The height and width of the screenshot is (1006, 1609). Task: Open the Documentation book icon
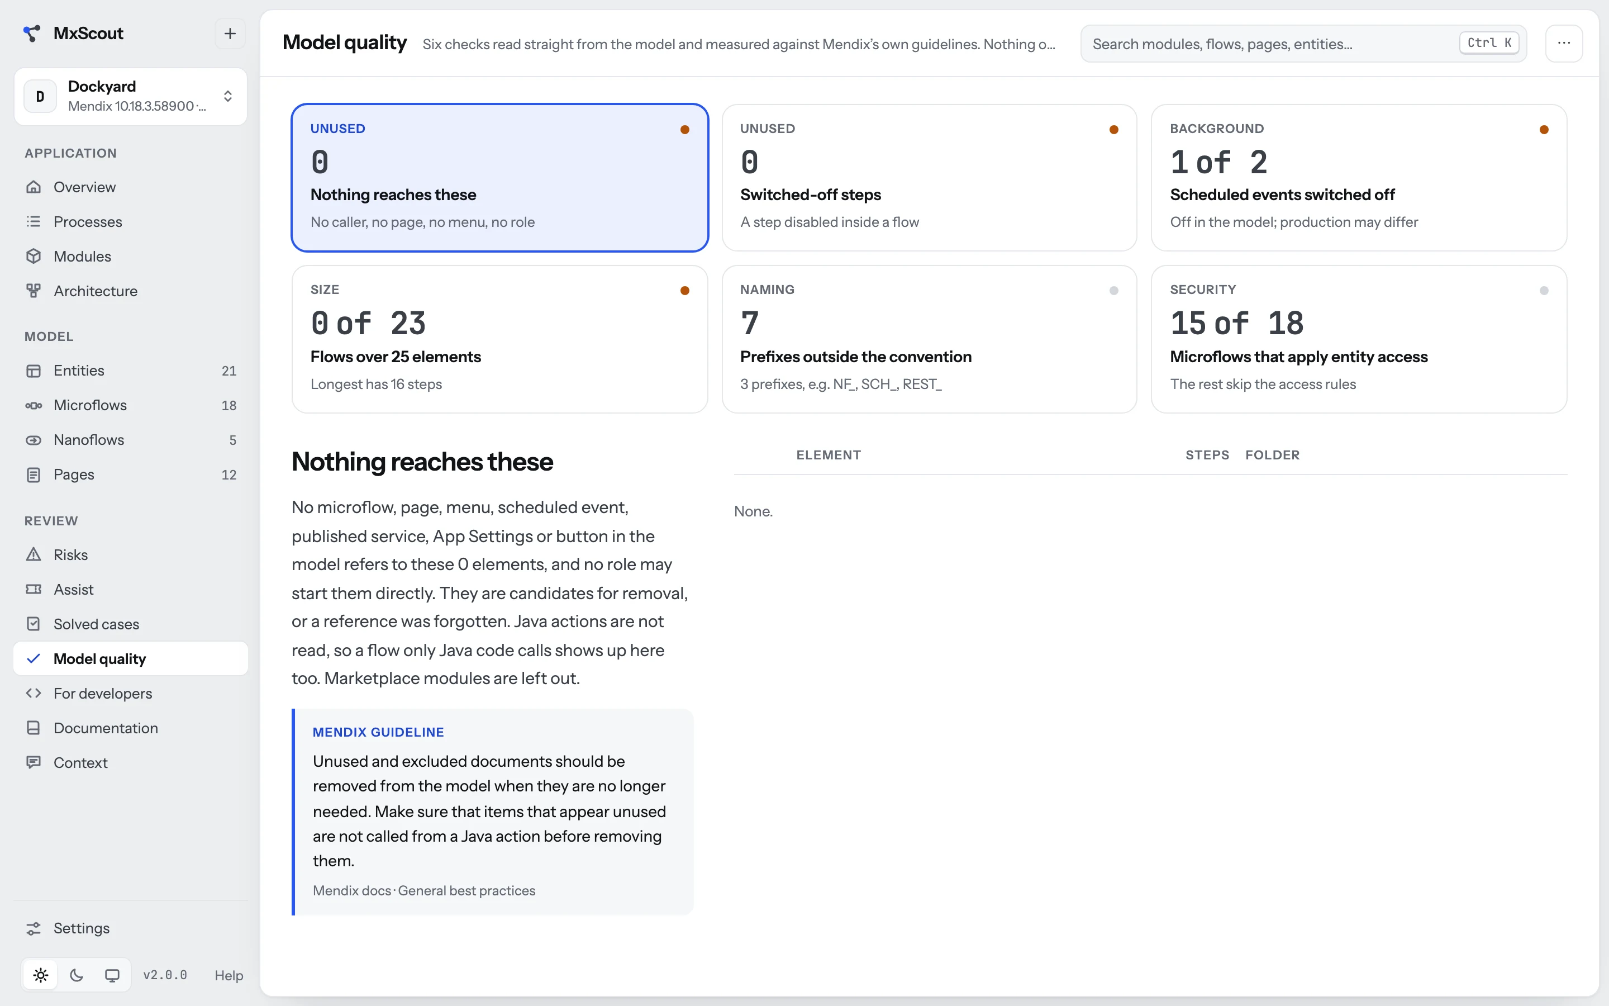(34, 728)
